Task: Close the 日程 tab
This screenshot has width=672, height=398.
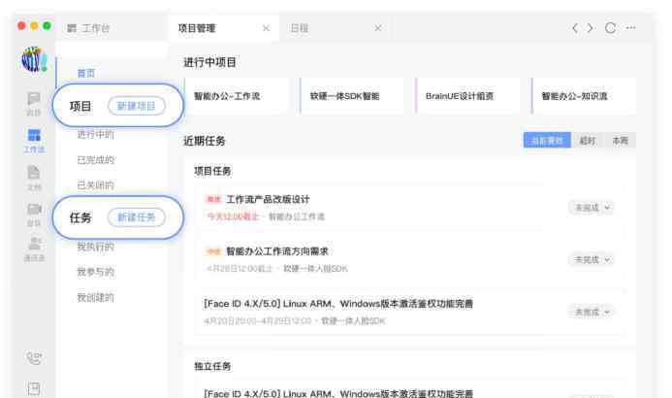Action: pyautogui.click(x=378, y=28)
